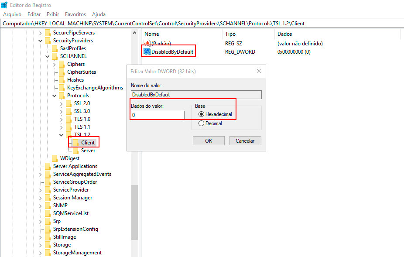Expand the Ciphers tree node
The image size is (404, 257).
[x=55, y=65]
